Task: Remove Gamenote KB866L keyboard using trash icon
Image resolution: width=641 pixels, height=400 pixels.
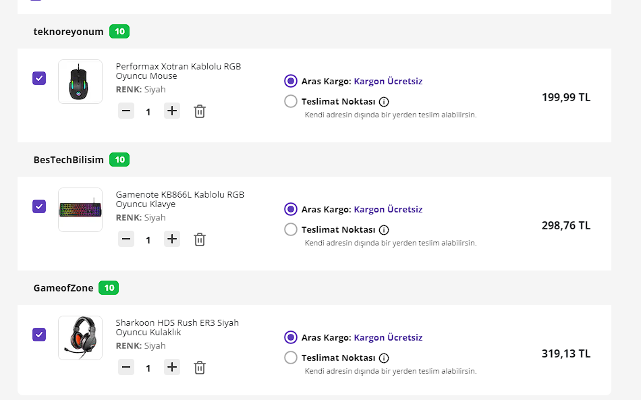Action: tap(200, 239)
